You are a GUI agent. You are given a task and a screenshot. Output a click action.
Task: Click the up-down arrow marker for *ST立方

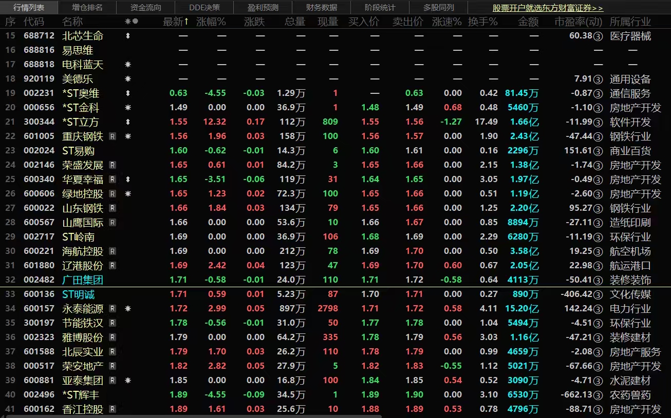click(x=128, y=122)
